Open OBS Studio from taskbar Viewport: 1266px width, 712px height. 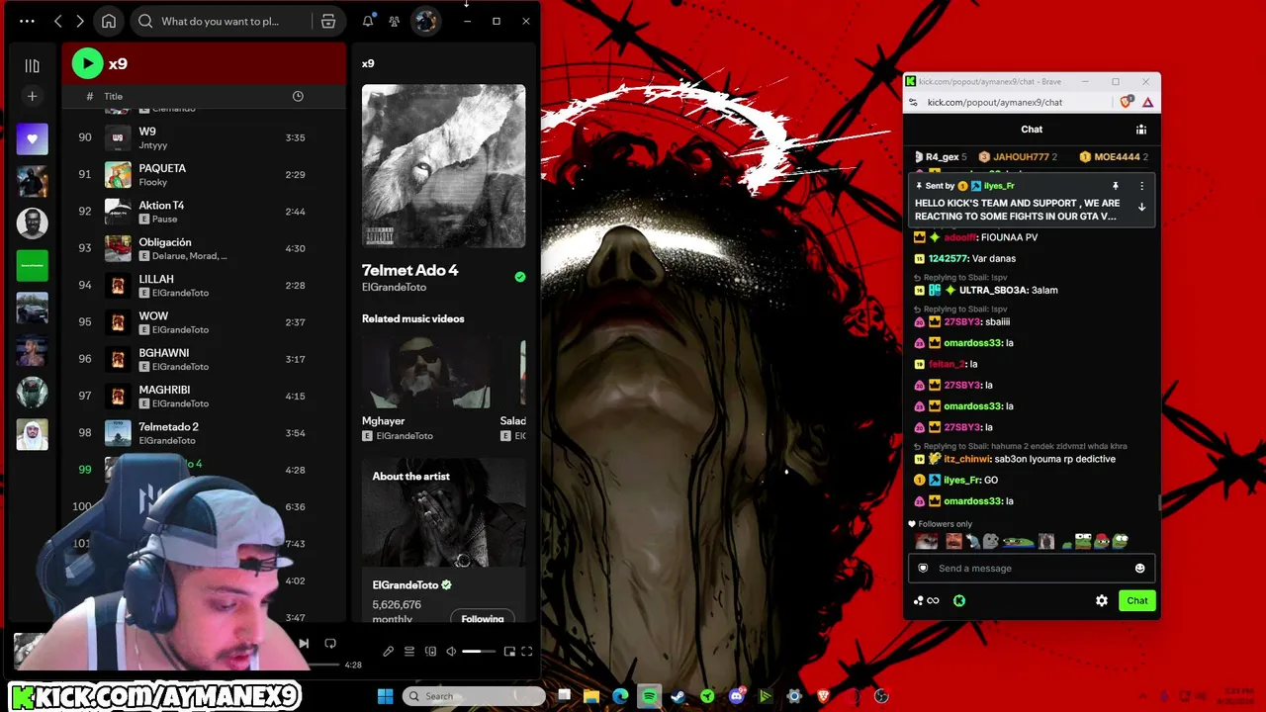coord(881,696)
